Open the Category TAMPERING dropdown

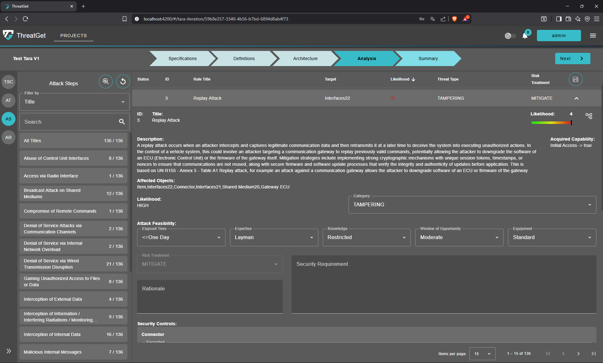pos(472,205)
